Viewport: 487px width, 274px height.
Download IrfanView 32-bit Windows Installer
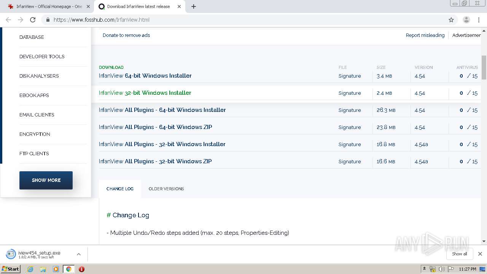pyautogui.click(x=145, y=93)
